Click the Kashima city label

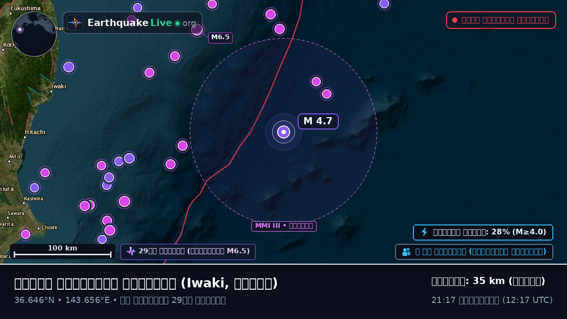(x=34, y=199)
